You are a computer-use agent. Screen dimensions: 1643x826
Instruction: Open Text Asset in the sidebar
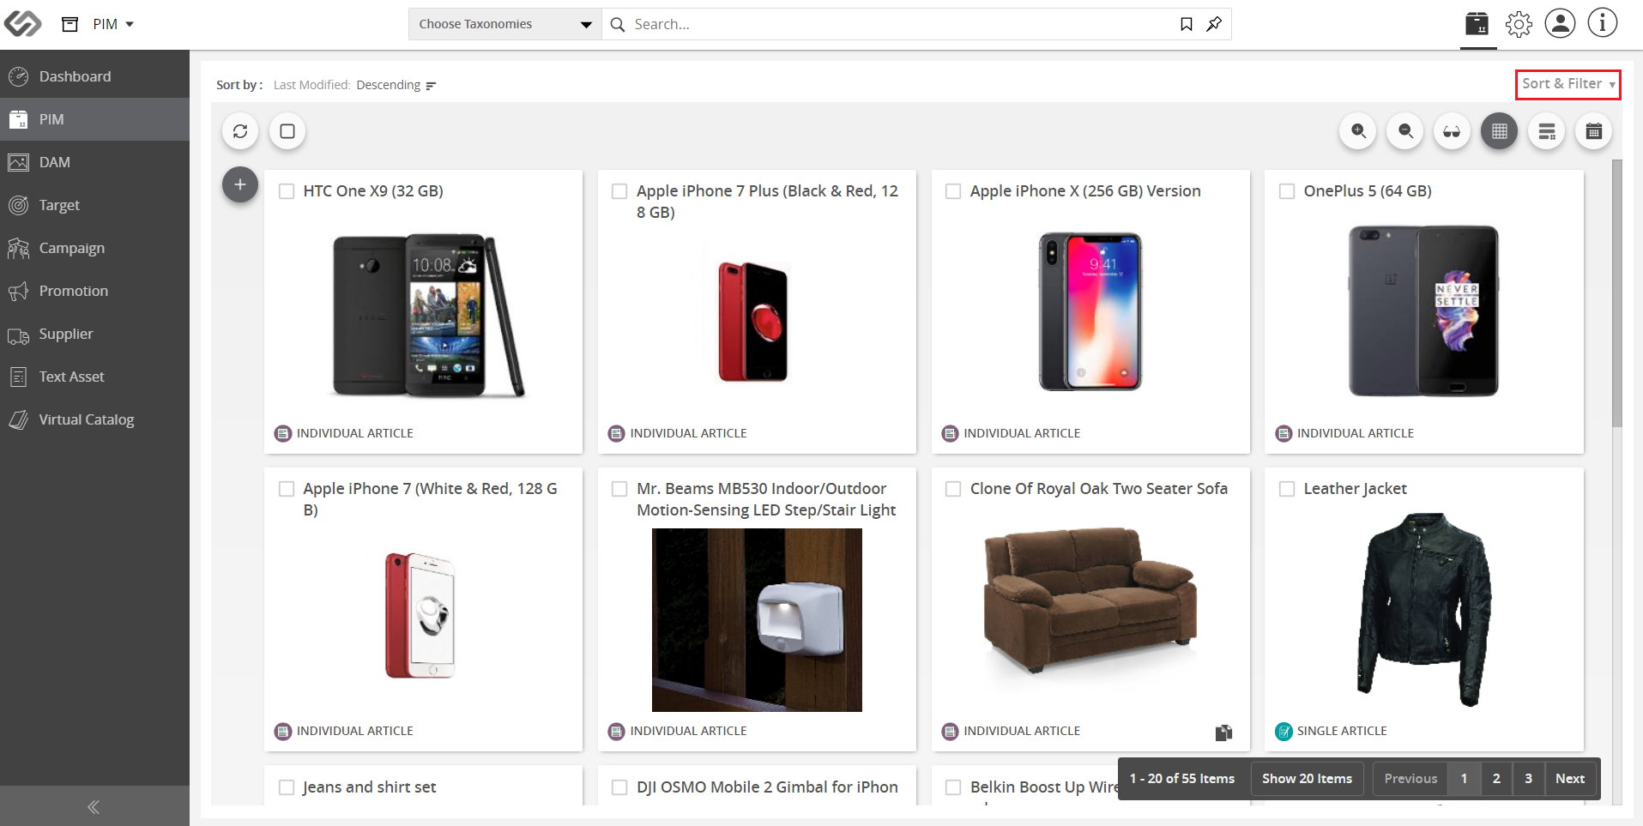(x=94, y=377)
